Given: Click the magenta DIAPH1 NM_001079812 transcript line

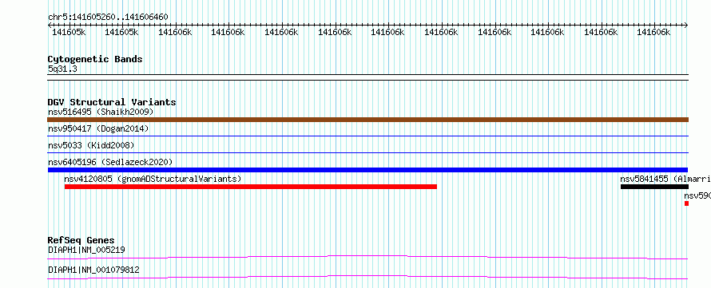Looking at the screenshot, I should coord(367,277).
